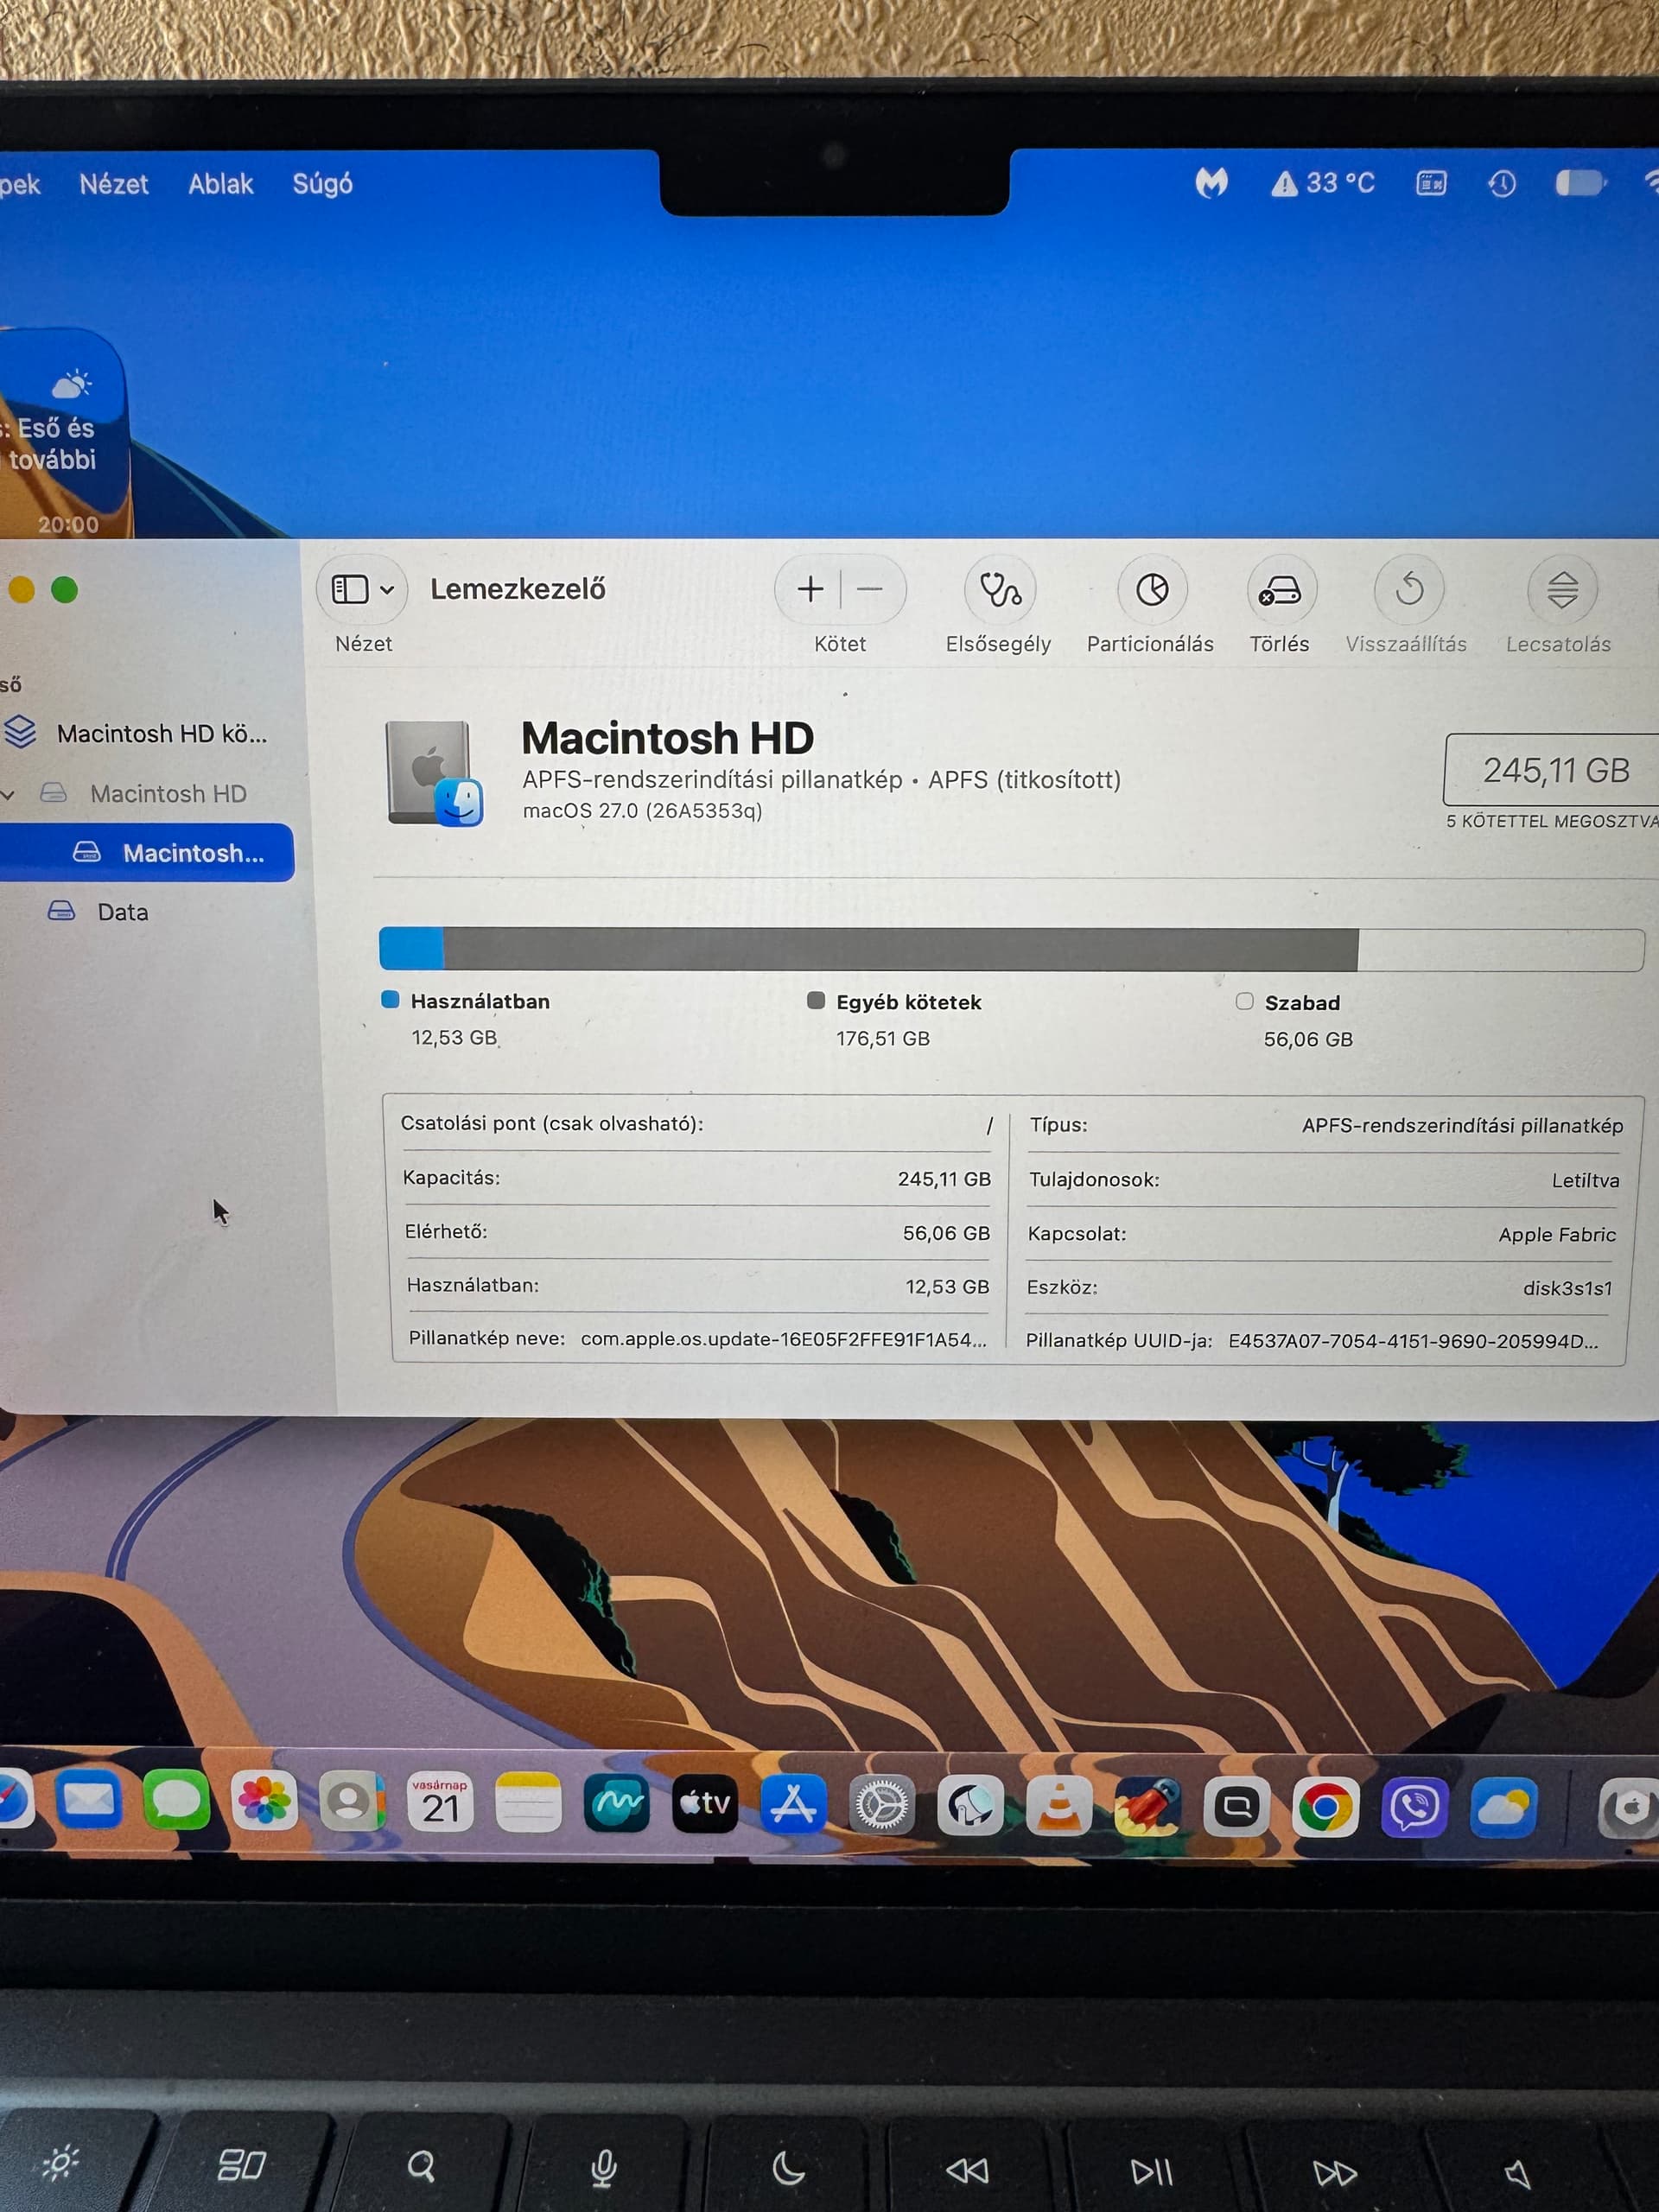This screenshot has width=1659, height=2212.
Task: Click the Egyéb kötetek legend label
Action: [x=909, y=1002]
